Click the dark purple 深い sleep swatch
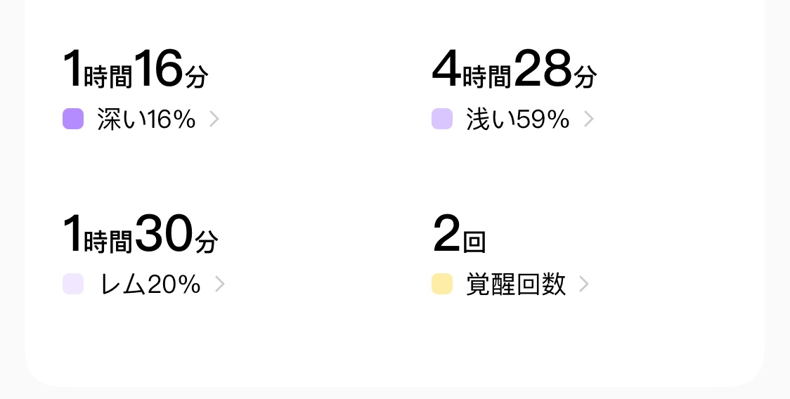 click(73, 119)
